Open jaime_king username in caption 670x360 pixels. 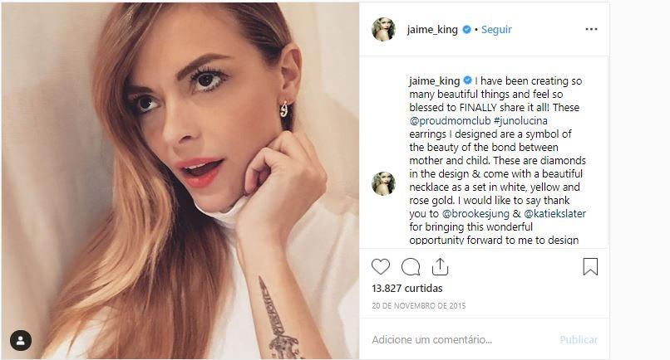pos(435,81)
